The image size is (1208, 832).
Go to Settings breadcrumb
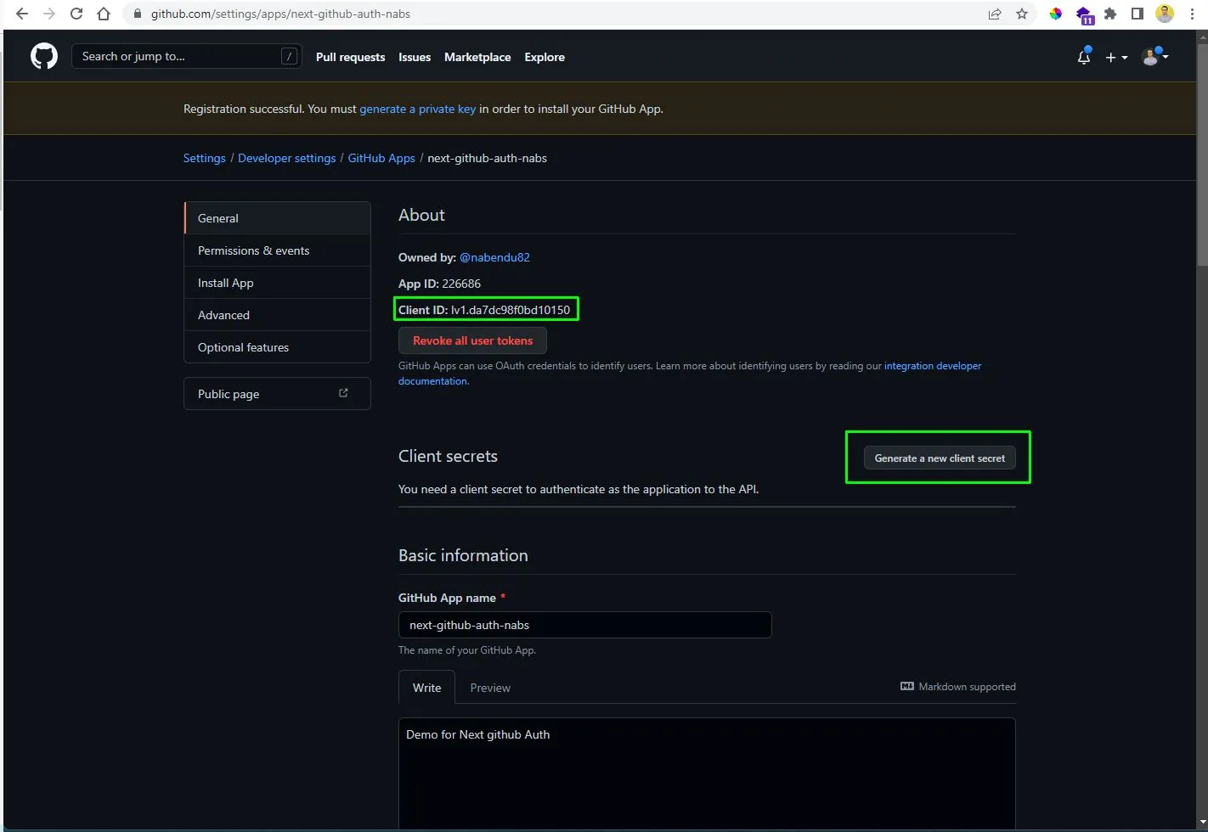(205, 158)
